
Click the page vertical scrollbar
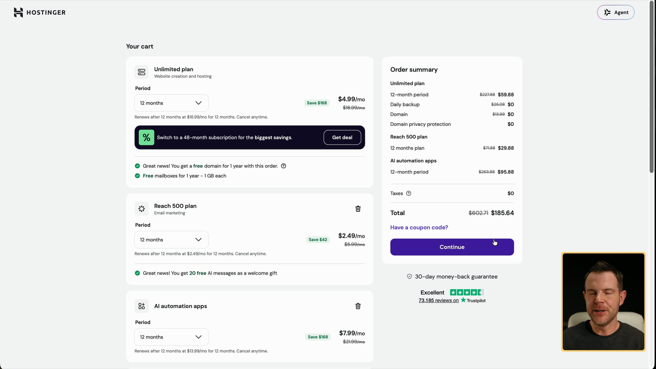point(652,87)
